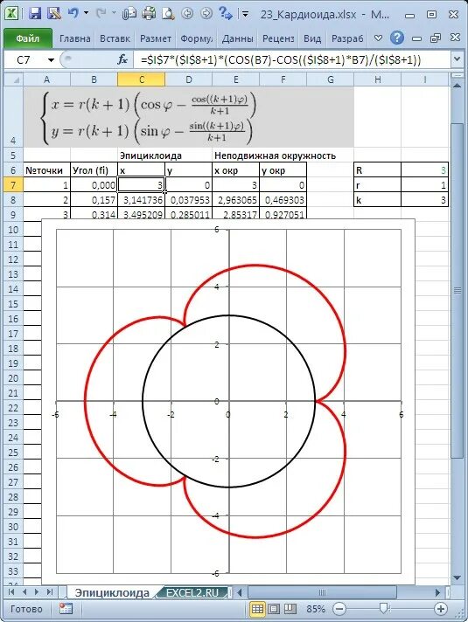The width and height of the screenshot is (468, 622).
Task: Switch to the Вставка ribbon tab
Action: [115, 38]
